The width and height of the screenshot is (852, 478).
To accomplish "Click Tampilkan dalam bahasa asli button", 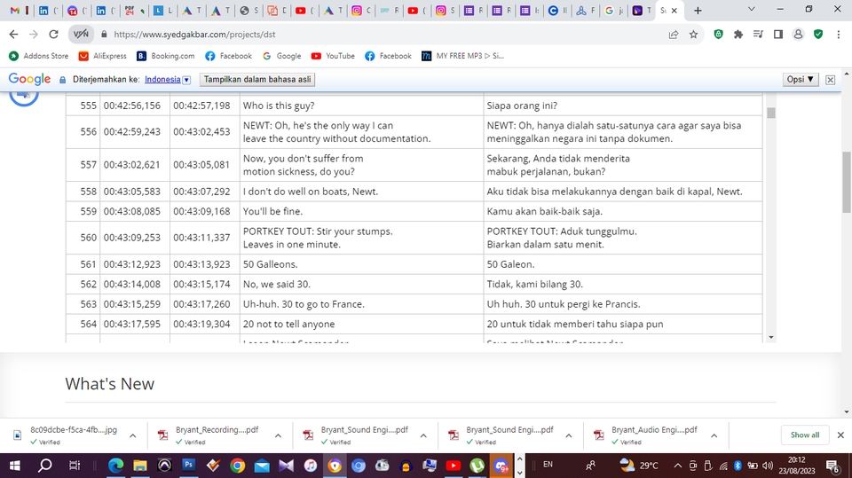I will tap(257, 79).
